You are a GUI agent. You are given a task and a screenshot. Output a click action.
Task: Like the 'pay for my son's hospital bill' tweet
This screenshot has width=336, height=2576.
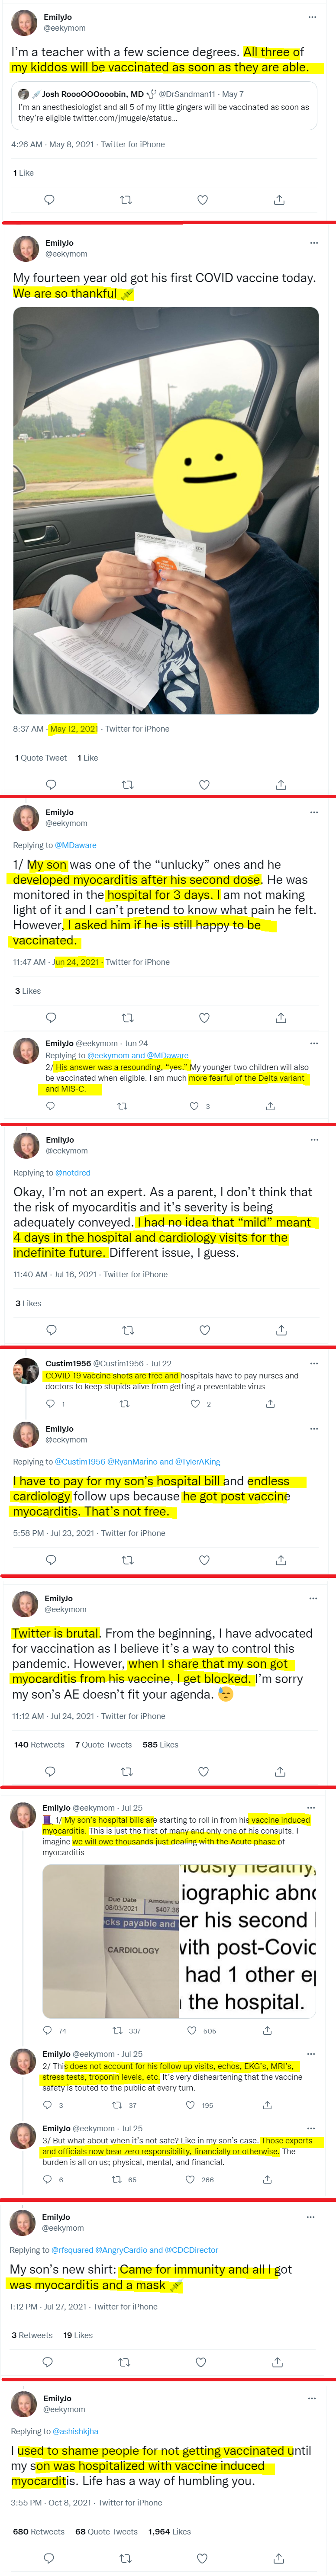(204, 1560)
